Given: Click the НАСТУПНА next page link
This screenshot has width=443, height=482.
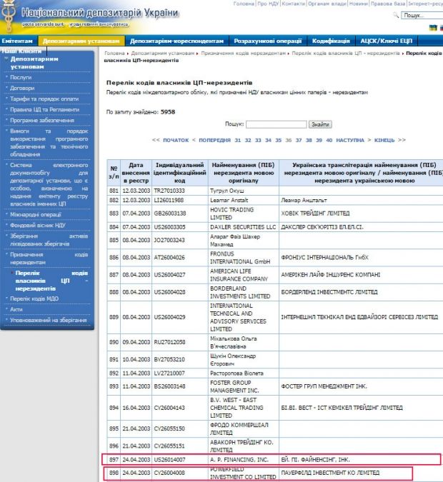Looking at the screenshot, I should pos(350,140).
